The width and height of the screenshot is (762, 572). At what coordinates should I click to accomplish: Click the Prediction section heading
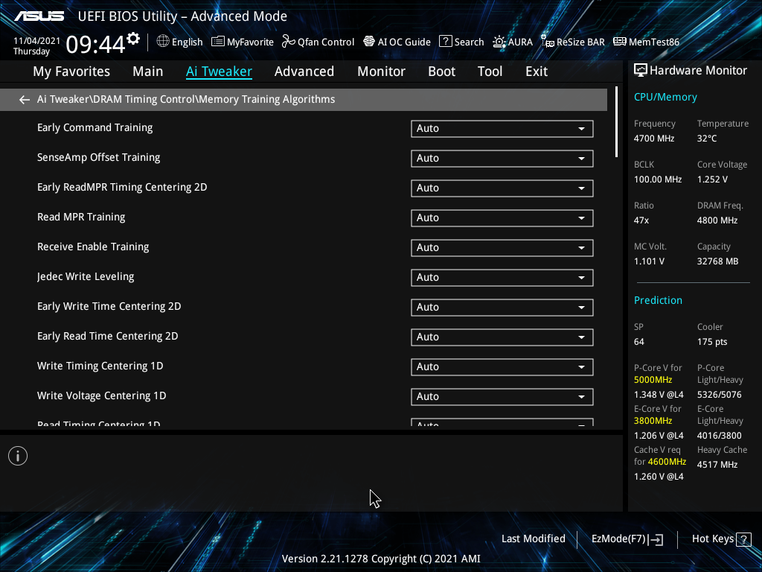pyautogui.click(x=658, y=300)
